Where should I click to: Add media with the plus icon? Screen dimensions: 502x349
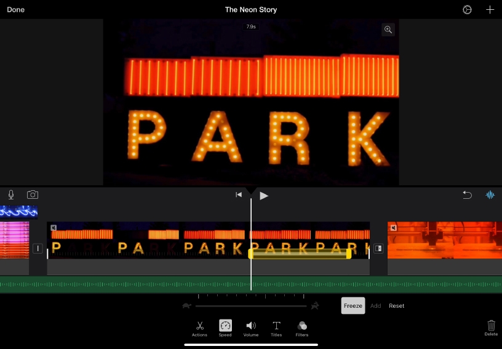click(490, 10)
